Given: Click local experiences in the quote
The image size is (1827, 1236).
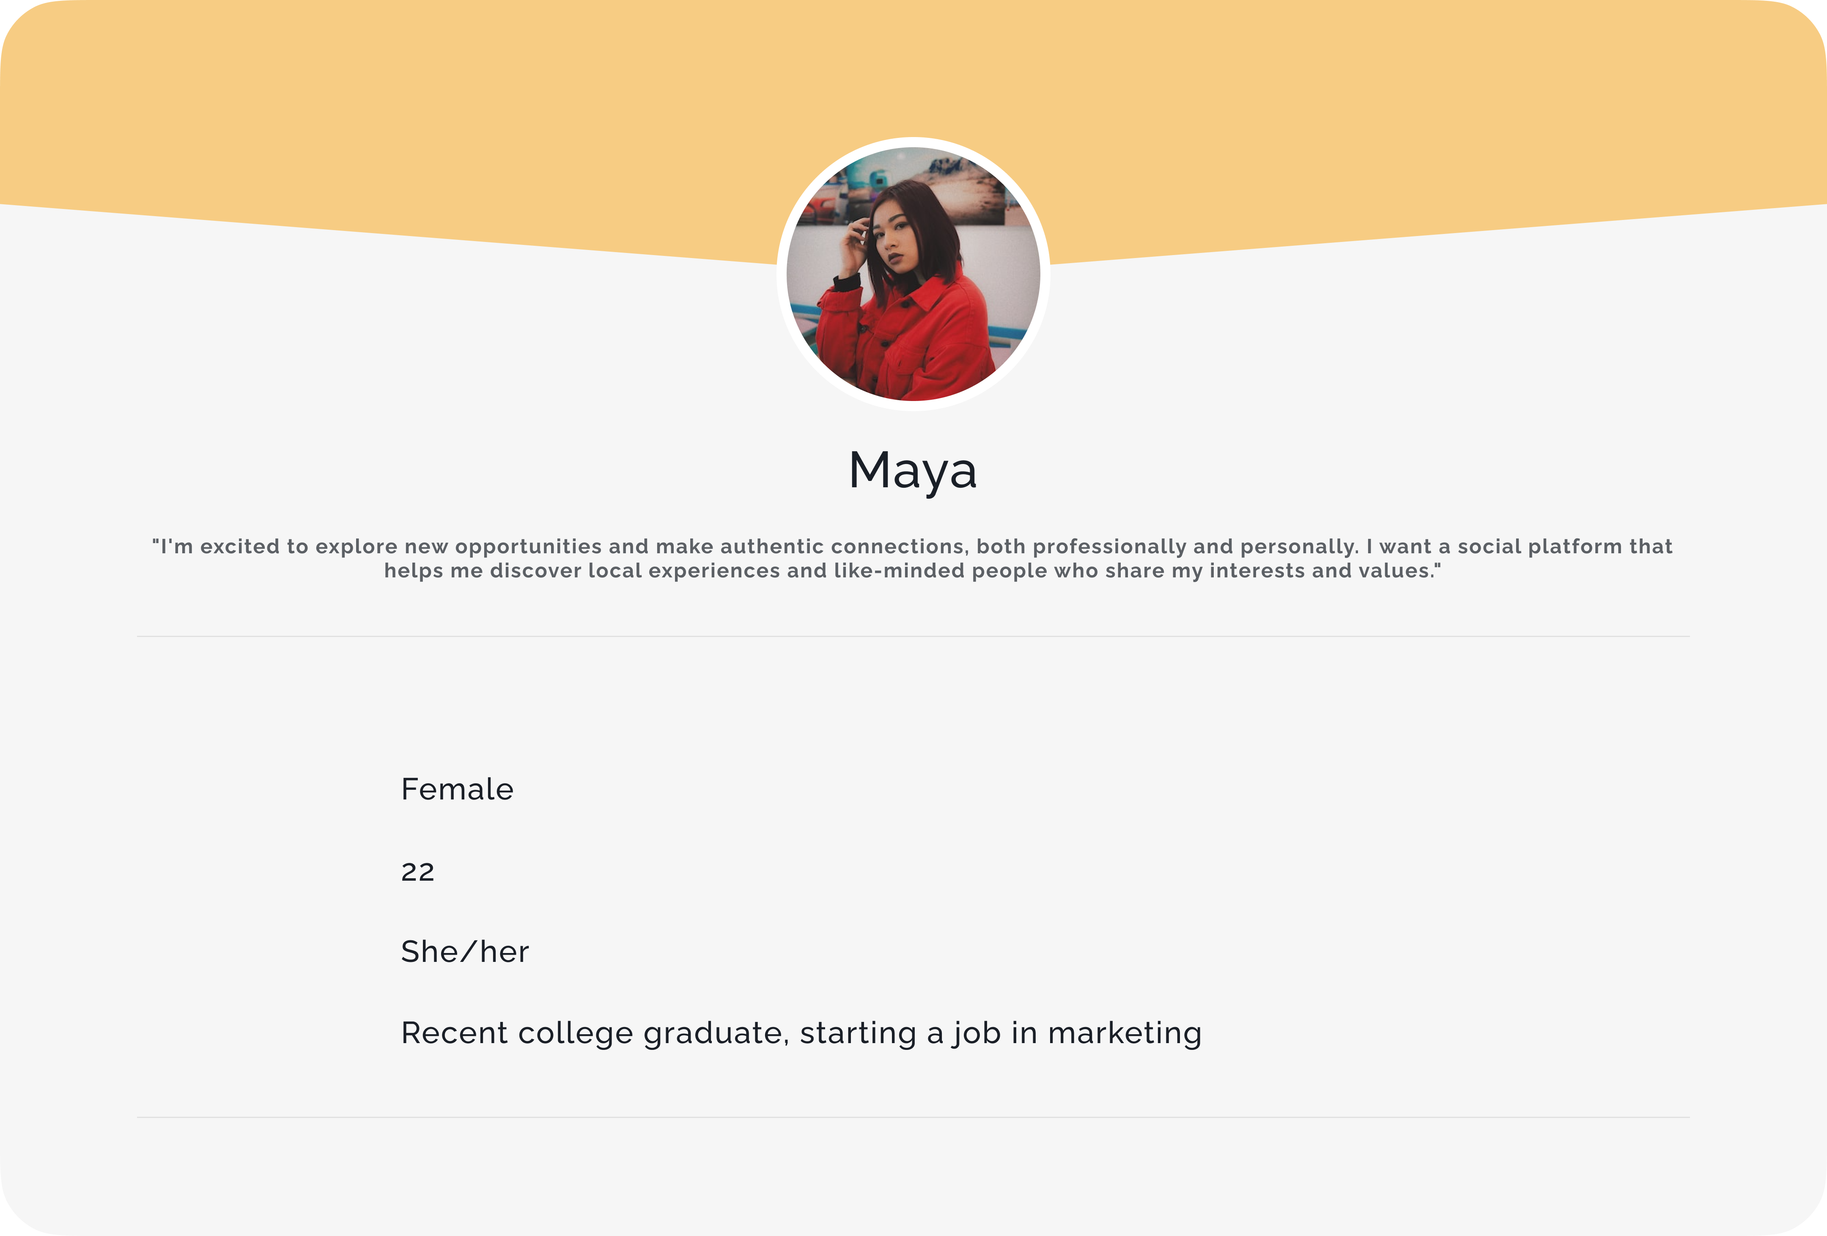Looking at the screenshot, I should tap(684, 571).
